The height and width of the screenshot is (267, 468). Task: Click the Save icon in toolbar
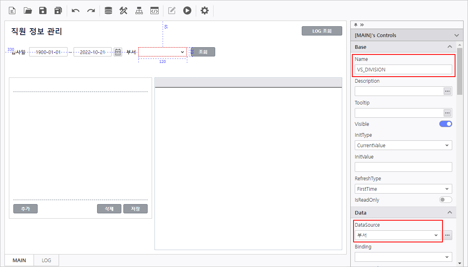click(x=43, y=11)
